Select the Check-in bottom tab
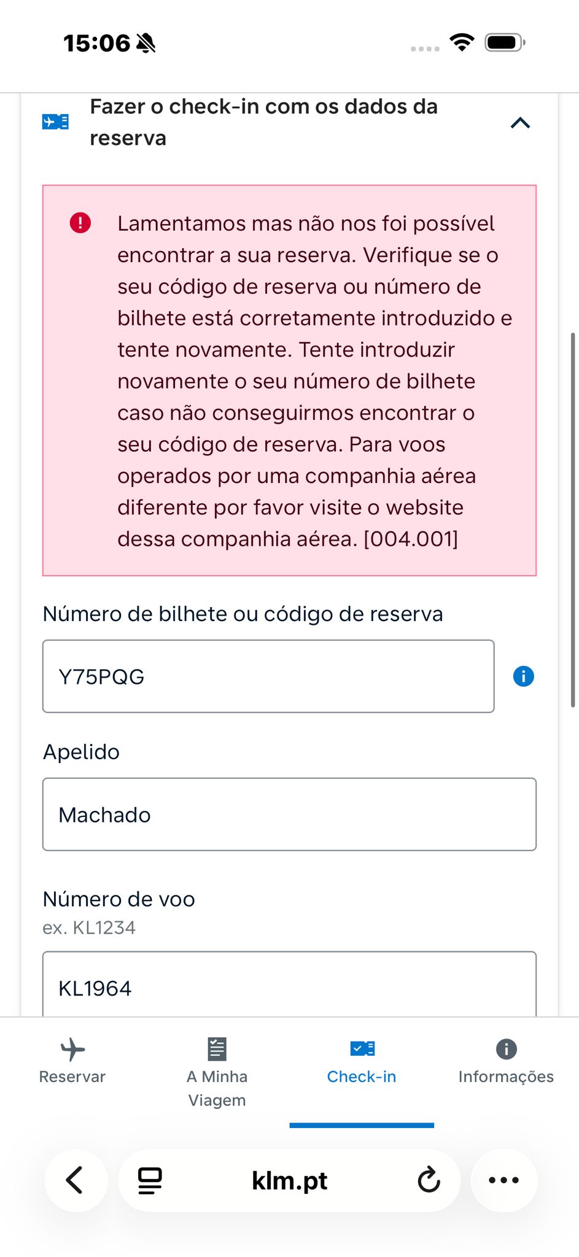The width and height of the screenshot is (579, 1257). [x=362, y=1062]
